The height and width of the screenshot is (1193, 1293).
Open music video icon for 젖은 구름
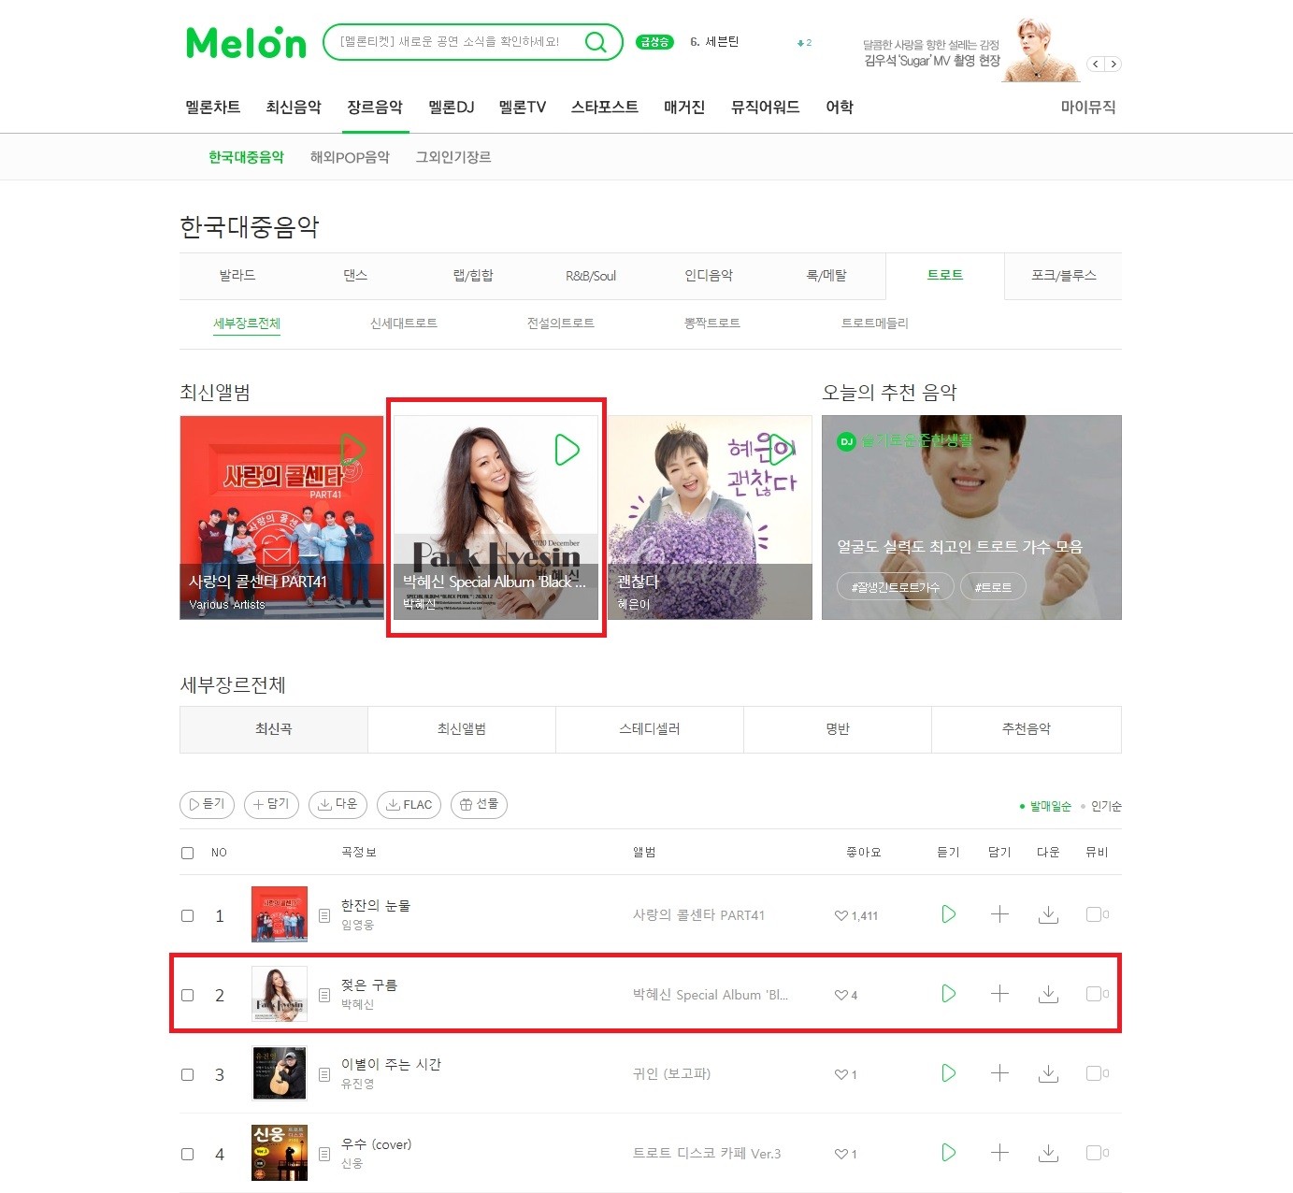(1097, 994)
